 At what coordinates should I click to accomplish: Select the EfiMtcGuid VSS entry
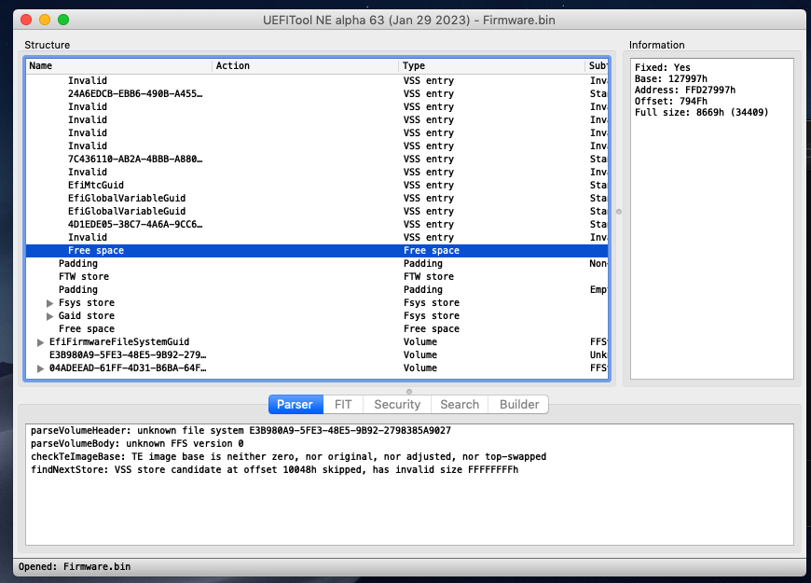(96, 186)
